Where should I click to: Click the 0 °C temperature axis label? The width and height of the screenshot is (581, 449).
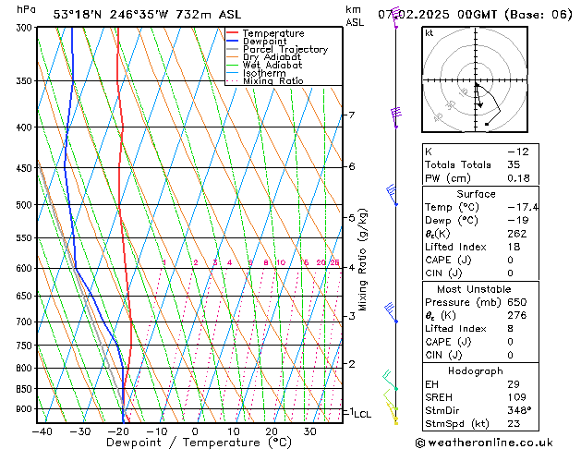point(195,431)
